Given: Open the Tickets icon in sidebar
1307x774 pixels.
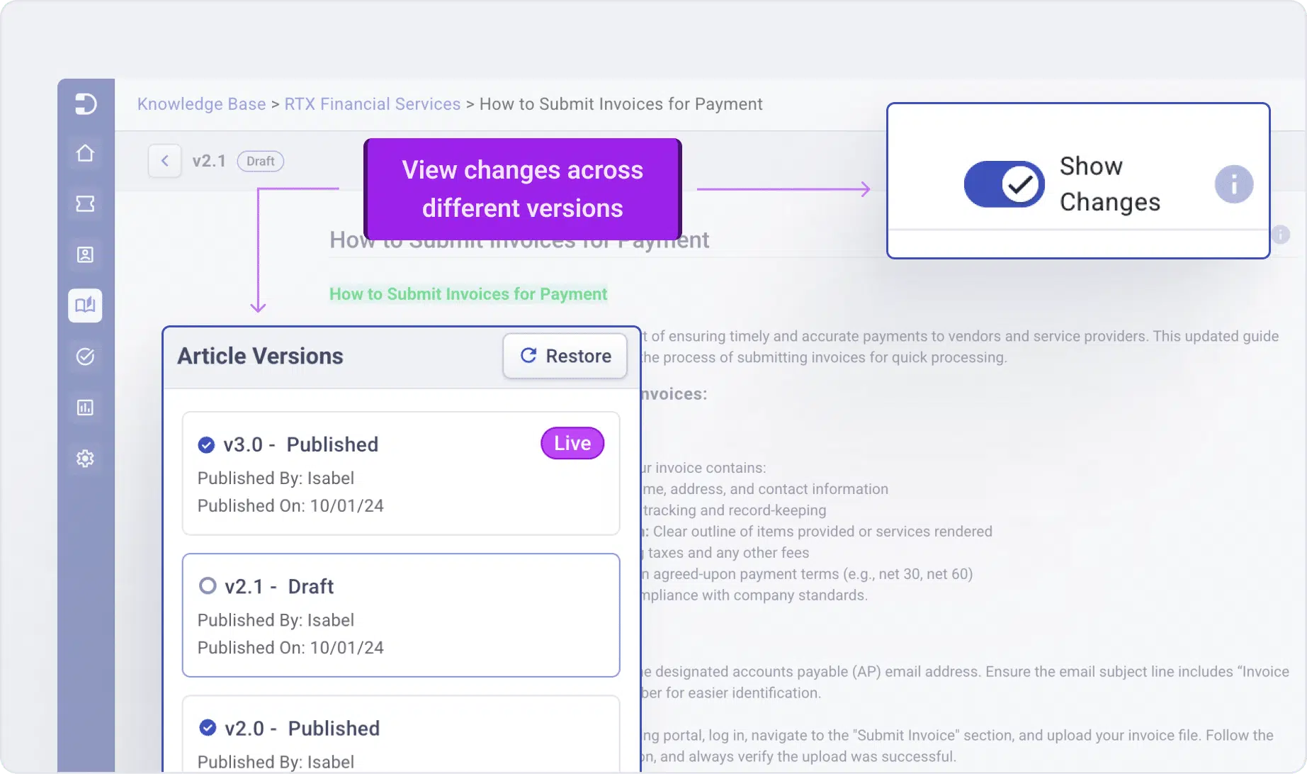Looking at the screenshot, I should [85, 204].
